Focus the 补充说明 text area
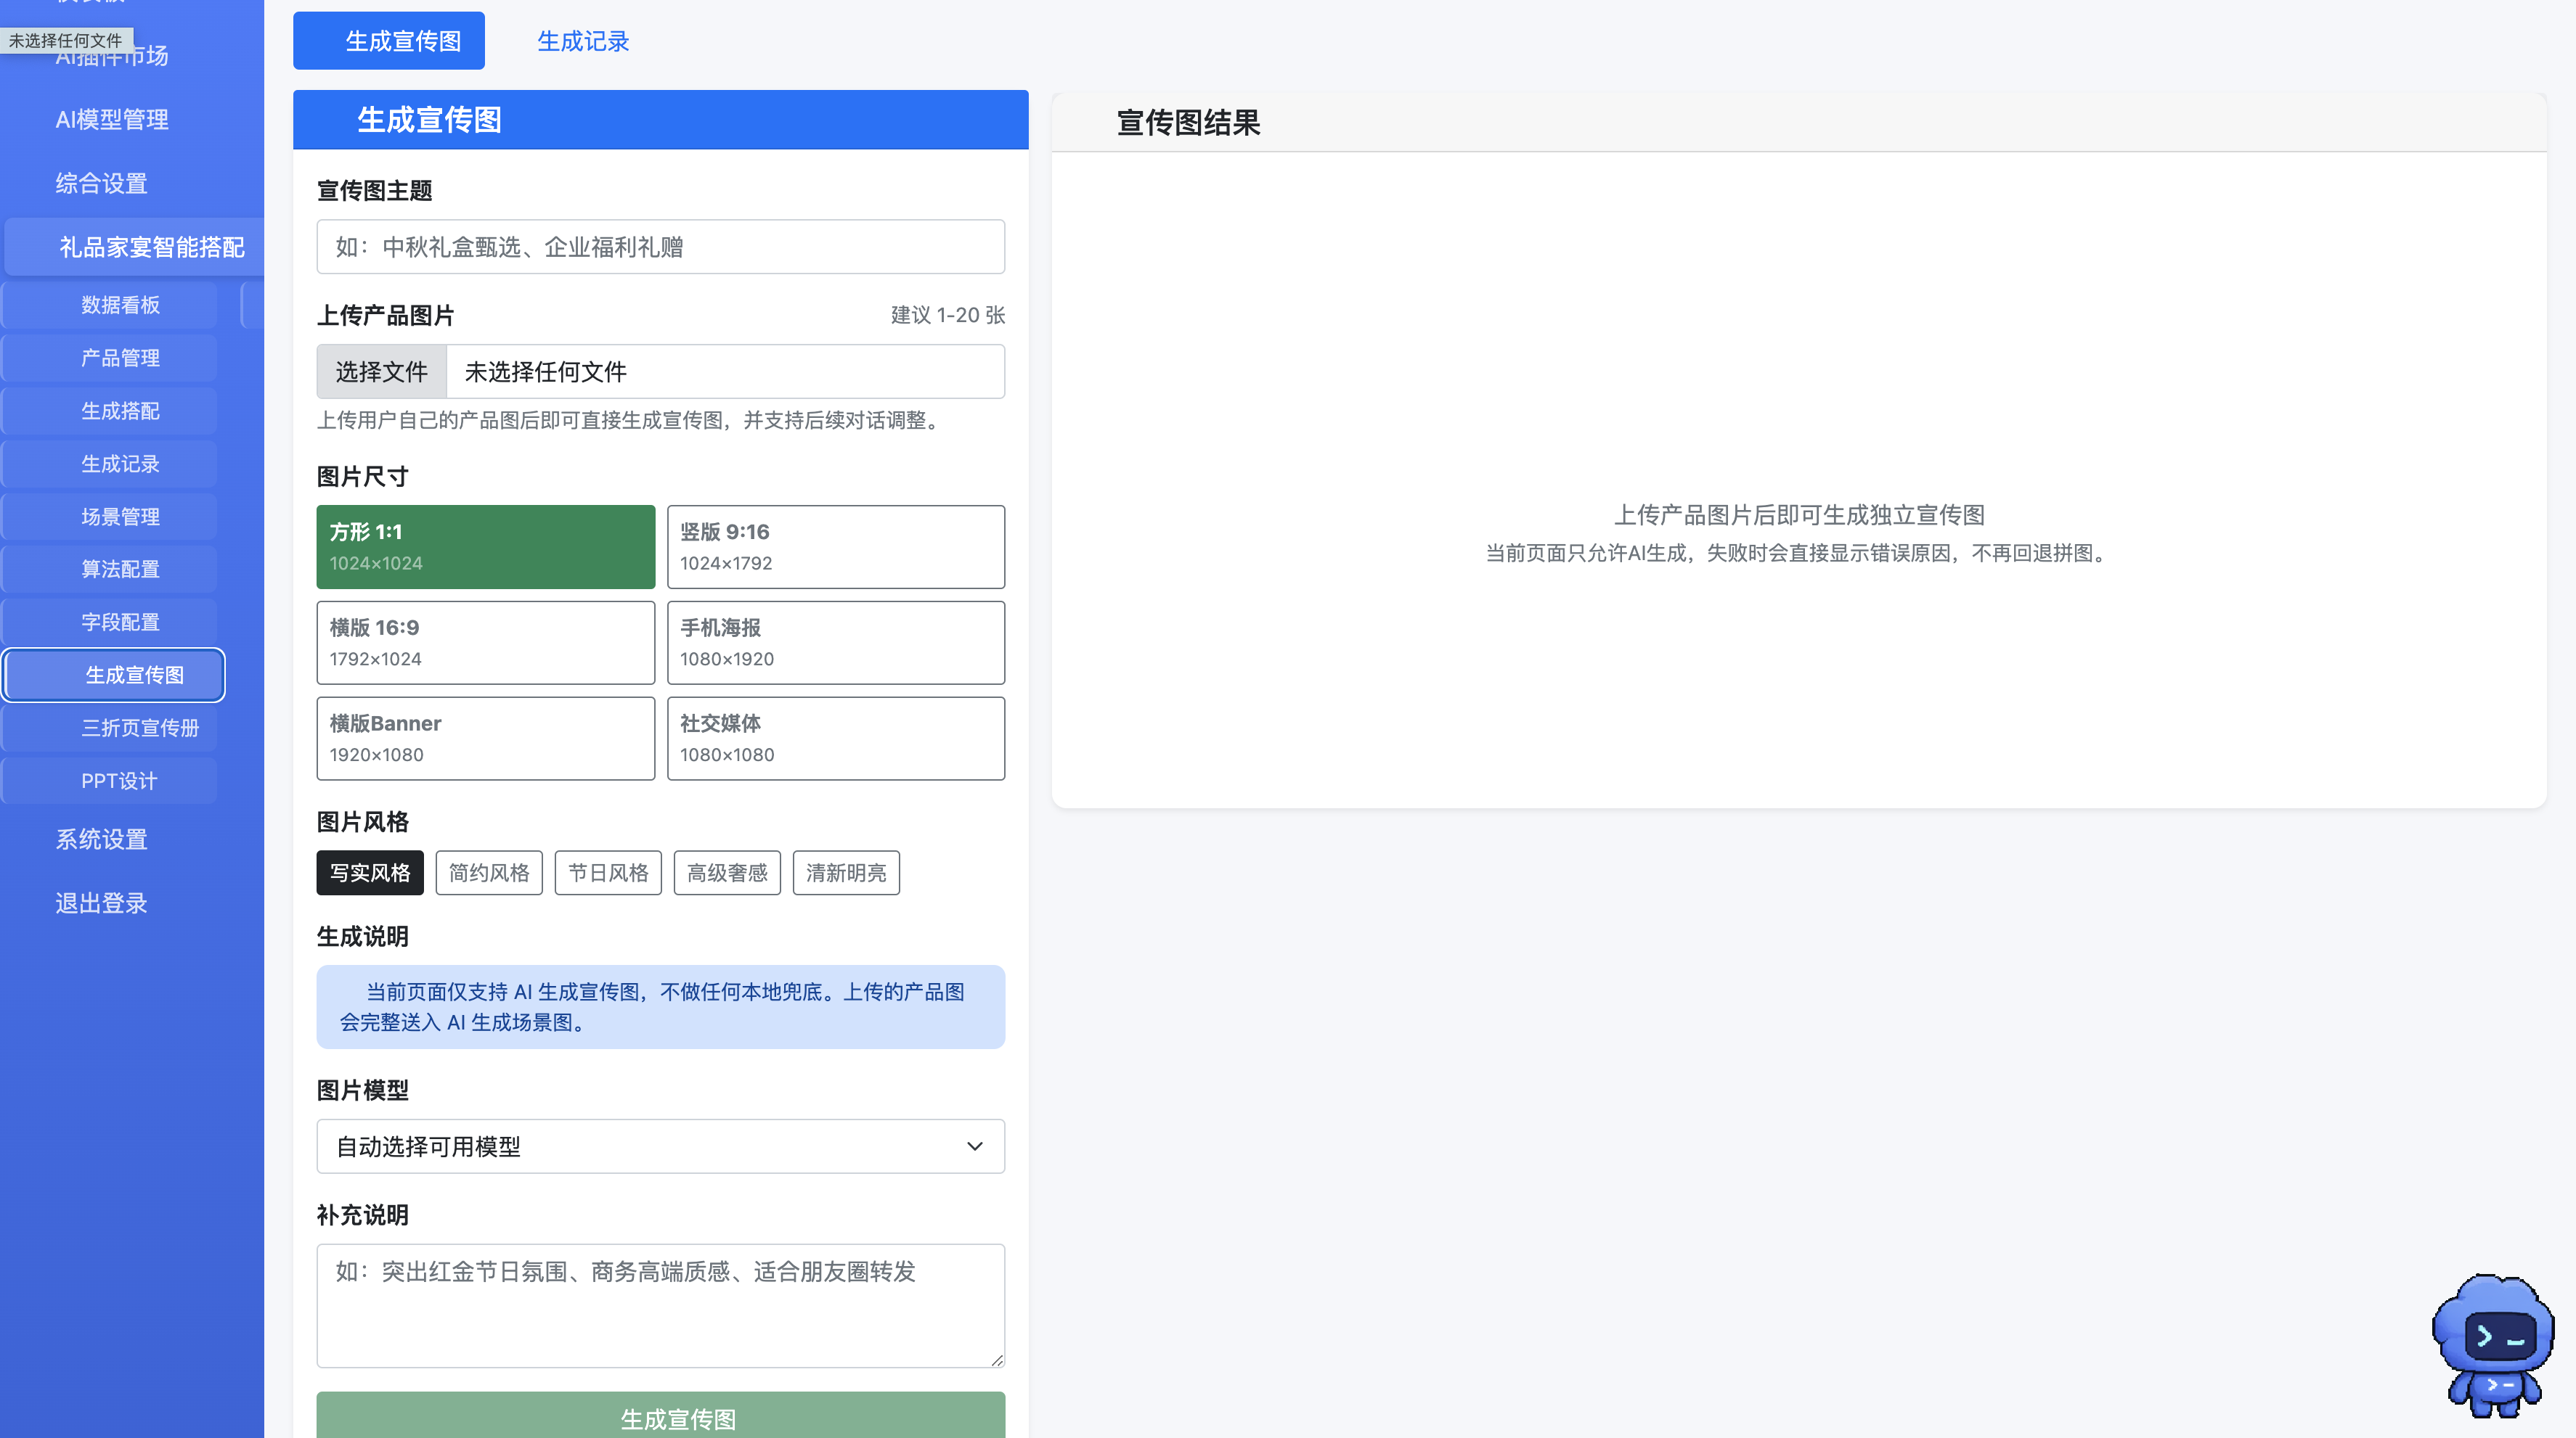The height and width of the screenshot is (1438, 2576). click(x=661, y=1306)
